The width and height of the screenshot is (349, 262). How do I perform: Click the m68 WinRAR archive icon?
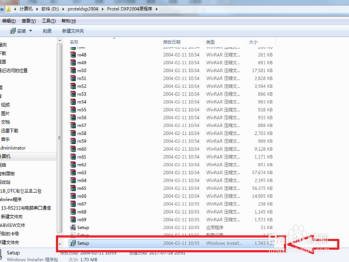73,212
